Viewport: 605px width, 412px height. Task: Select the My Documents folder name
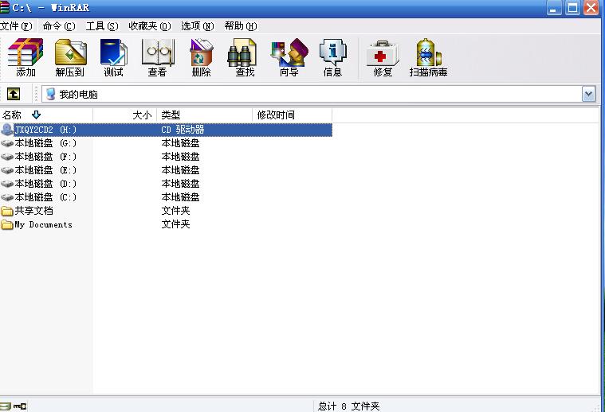43,224
